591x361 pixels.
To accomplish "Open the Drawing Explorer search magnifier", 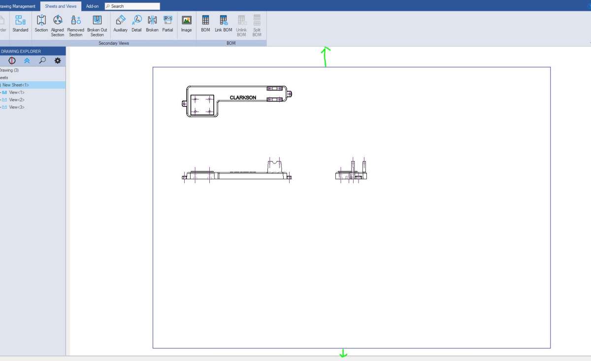I will coord(42,61).
